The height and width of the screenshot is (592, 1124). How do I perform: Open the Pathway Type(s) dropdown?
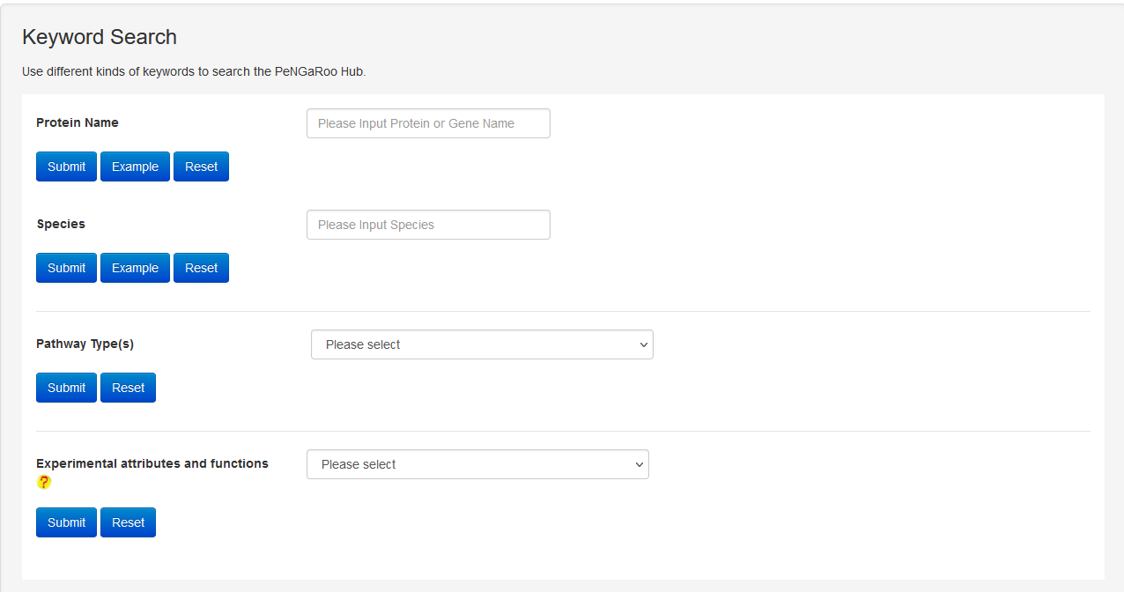[482, 344]
